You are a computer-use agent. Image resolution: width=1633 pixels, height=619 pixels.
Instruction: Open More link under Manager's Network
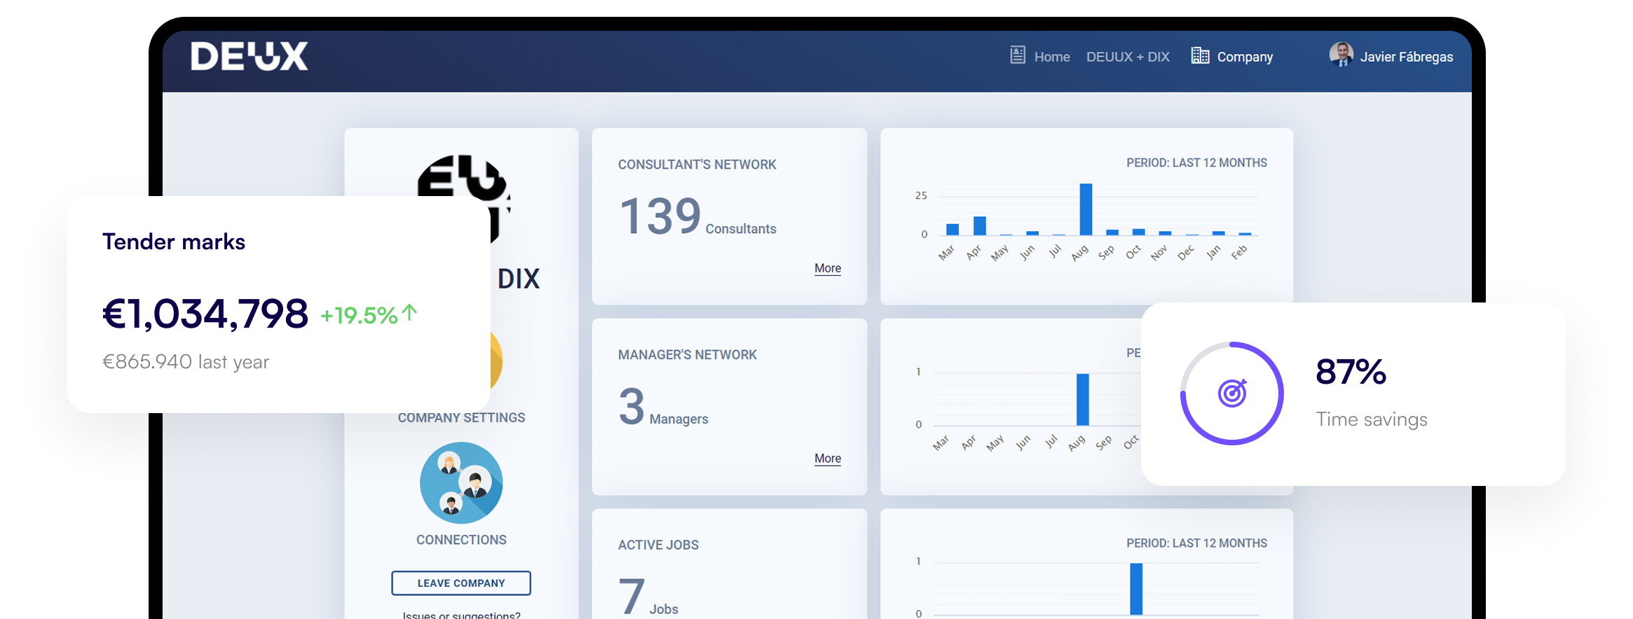[x=828, y=459]
